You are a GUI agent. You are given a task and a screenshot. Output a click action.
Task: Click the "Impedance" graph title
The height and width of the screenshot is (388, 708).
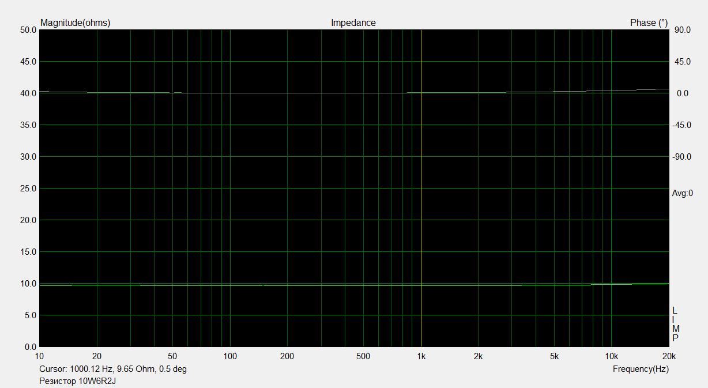pos(353,23)
